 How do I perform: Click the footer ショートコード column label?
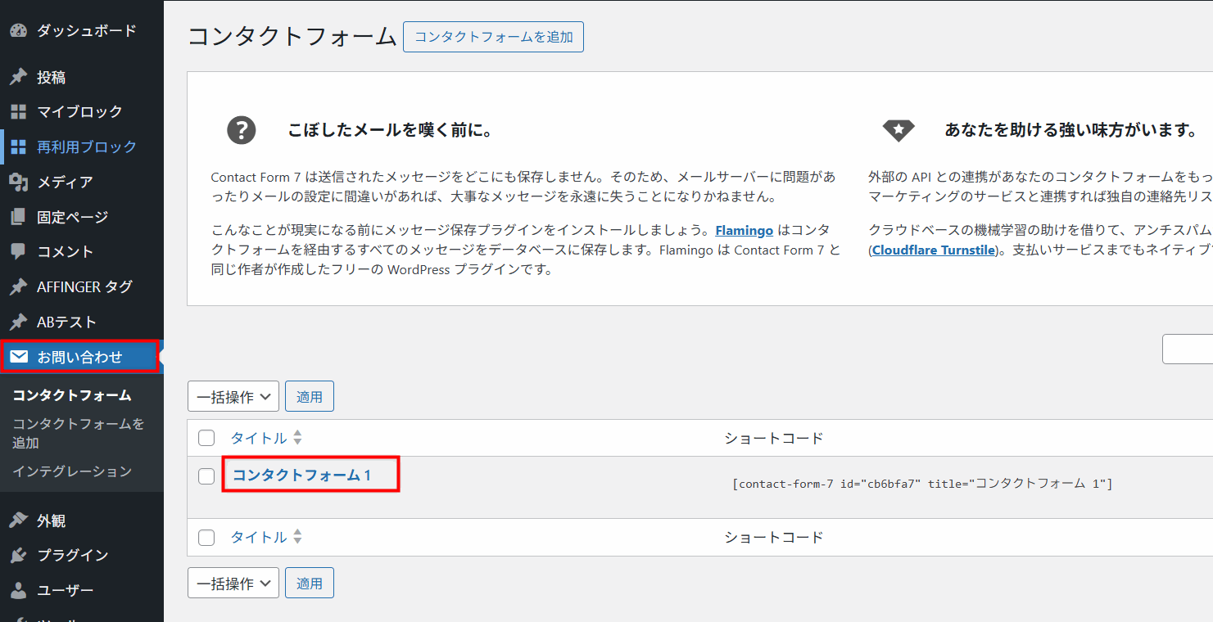coord(774,537)
